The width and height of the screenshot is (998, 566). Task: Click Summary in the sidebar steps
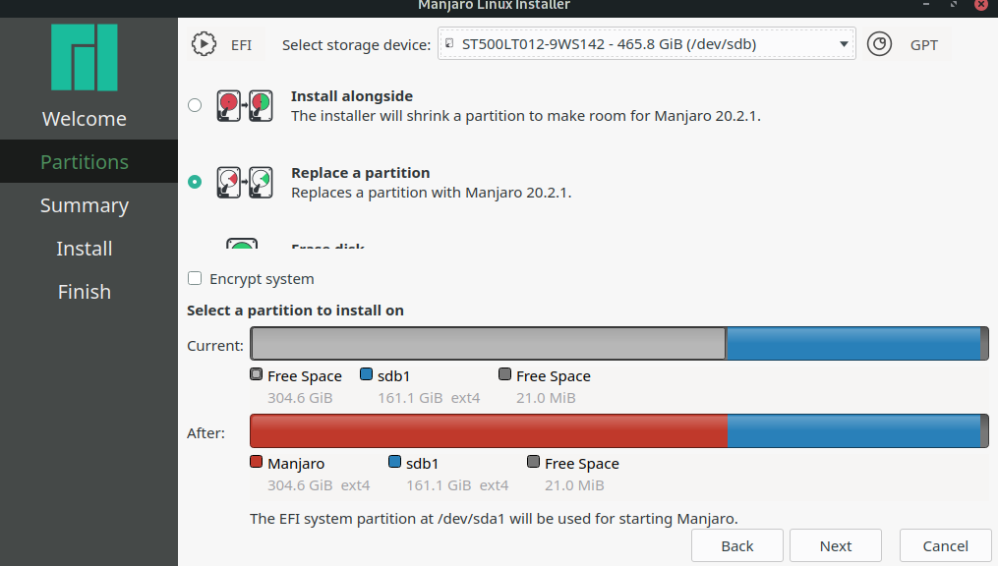[84, 205]
